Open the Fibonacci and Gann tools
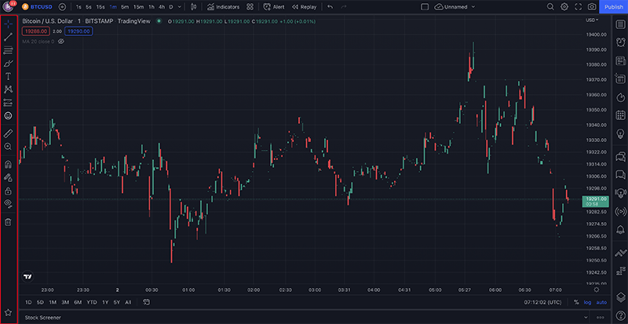This screenshot has width=628, height=324. click(x=9, y=50)
